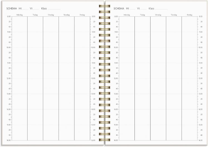208x147 pixels.
Task: Click the Ht blank line on left page
Action: coord(25,9)
